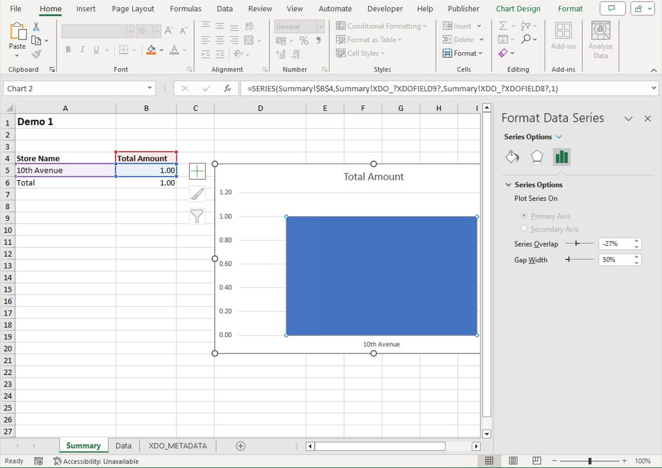Image resolution: width=662 pixels, height=468 pixels.
Task: Click the Chart Filters funnel icon
Action: pyautogui.click(x=197, y=216)
